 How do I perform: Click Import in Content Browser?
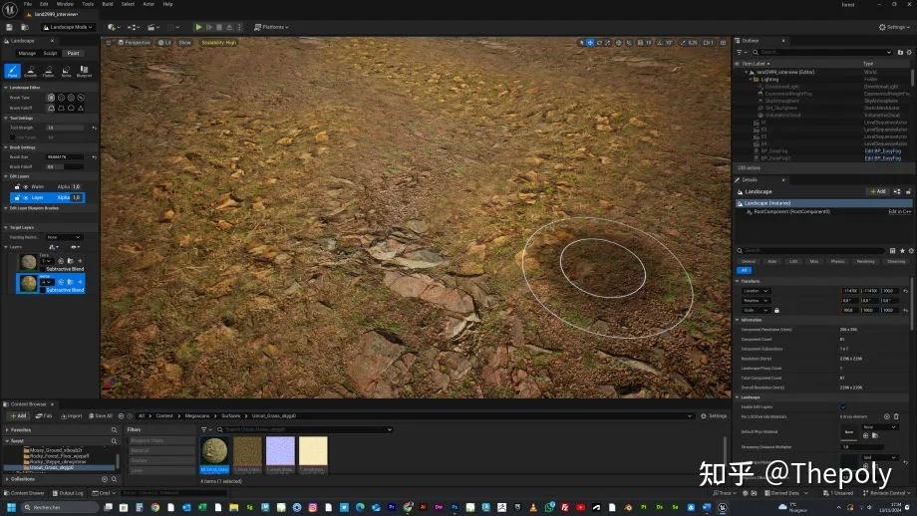click(x=72, y=416)
